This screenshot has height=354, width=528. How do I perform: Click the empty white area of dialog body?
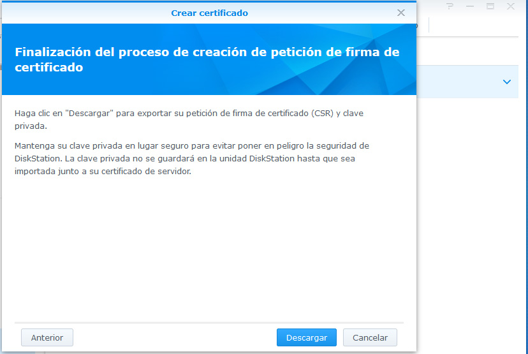click(209, 249)
